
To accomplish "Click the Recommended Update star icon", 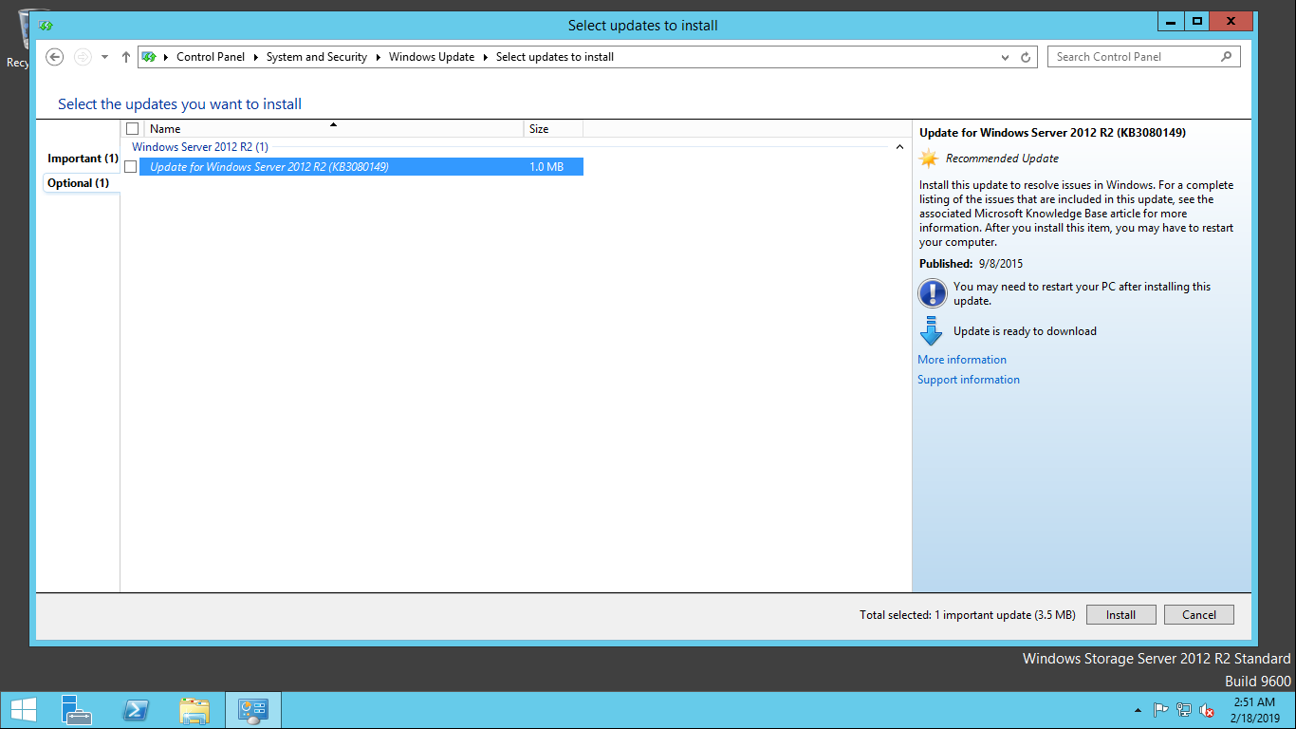I will pos(929,159).
